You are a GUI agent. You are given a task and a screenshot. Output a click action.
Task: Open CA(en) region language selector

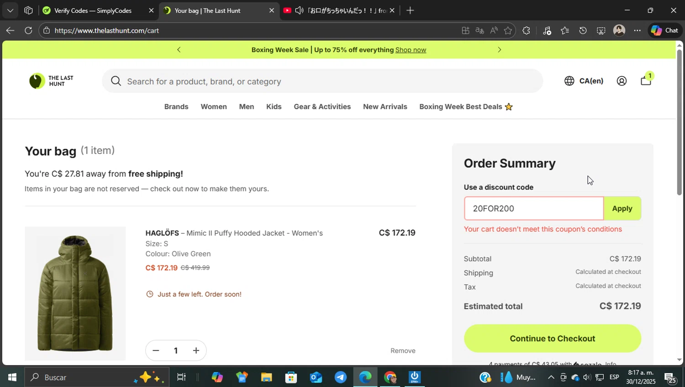click(584, 81)
